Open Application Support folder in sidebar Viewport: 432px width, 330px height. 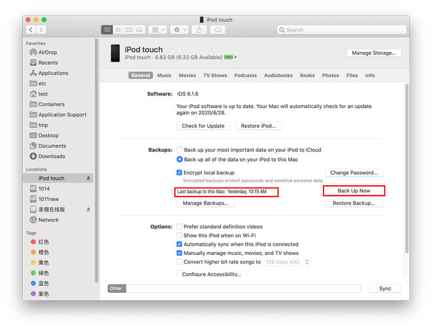(58, 115)
